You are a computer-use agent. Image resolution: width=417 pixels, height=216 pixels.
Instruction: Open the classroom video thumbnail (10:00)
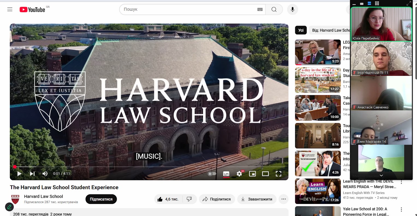318,108
